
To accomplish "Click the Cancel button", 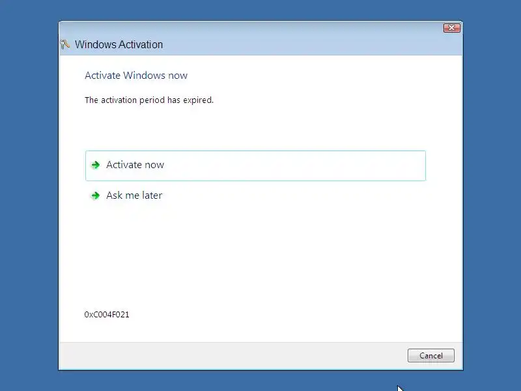I will point(430,355).
